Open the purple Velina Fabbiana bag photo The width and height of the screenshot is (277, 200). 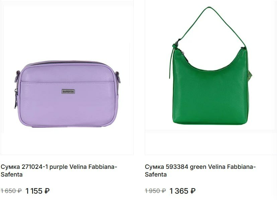coord(67,78)
